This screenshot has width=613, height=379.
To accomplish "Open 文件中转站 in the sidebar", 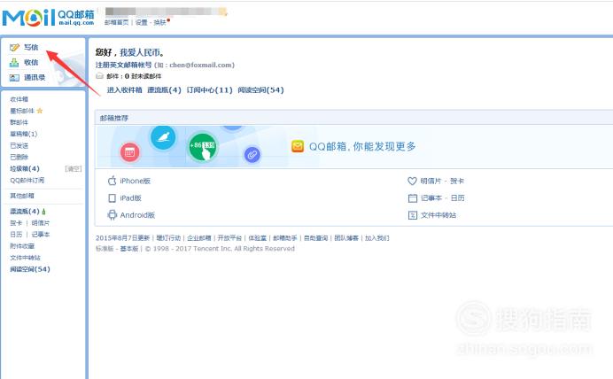I will click(x=25, y=258).
